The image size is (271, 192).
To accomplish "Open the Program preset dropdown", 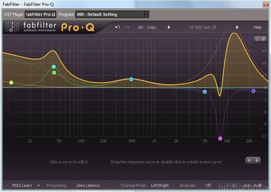I will pos(147,14).
